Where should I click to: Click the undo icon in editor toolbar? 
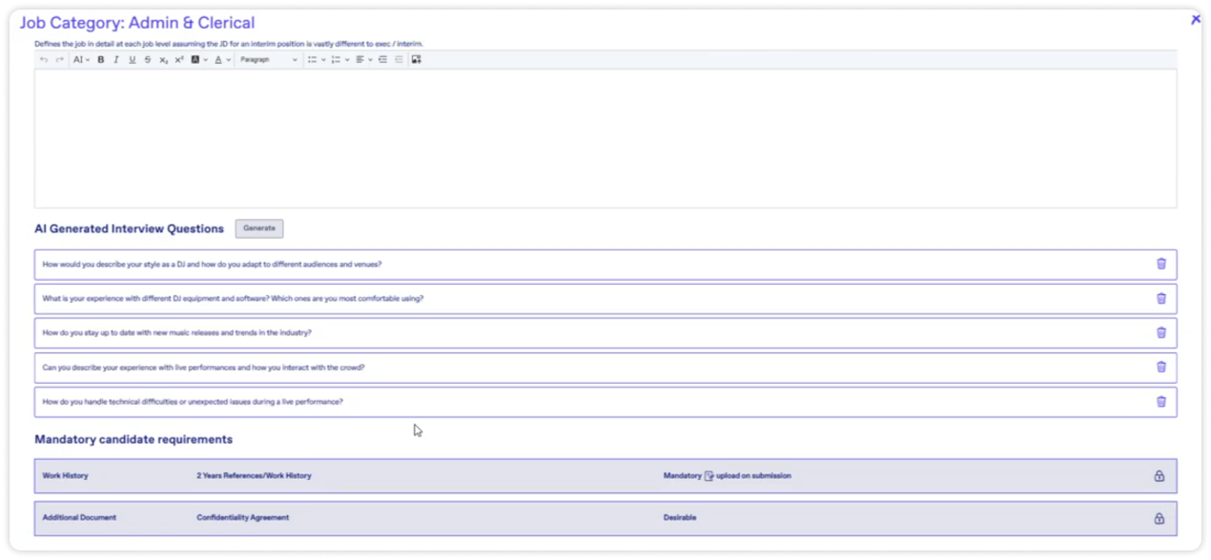coord(44,59)
